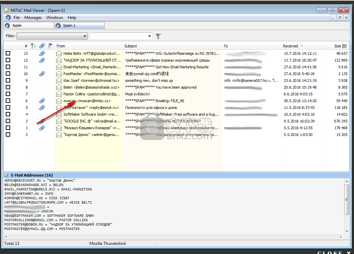Check the box for message 10
Image resolution: width=354 pixels, height=254 pixels.
[8, 73]
